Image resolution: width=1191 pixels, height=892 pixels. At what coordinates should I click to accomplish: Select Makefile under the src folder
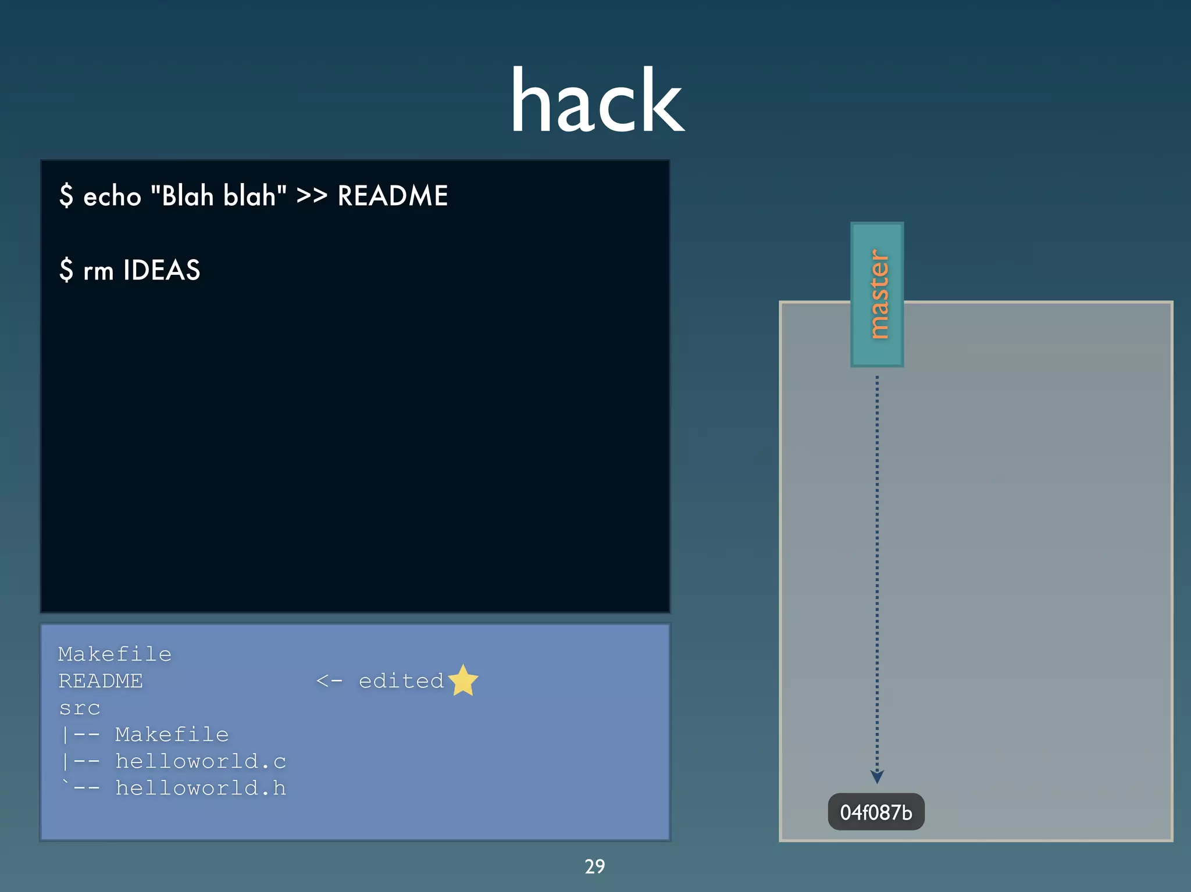172,735
